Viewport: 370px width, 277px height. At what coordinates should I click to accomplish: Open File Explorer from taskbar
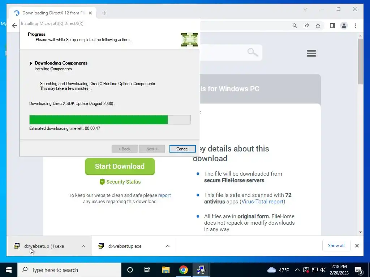[165, 270]
